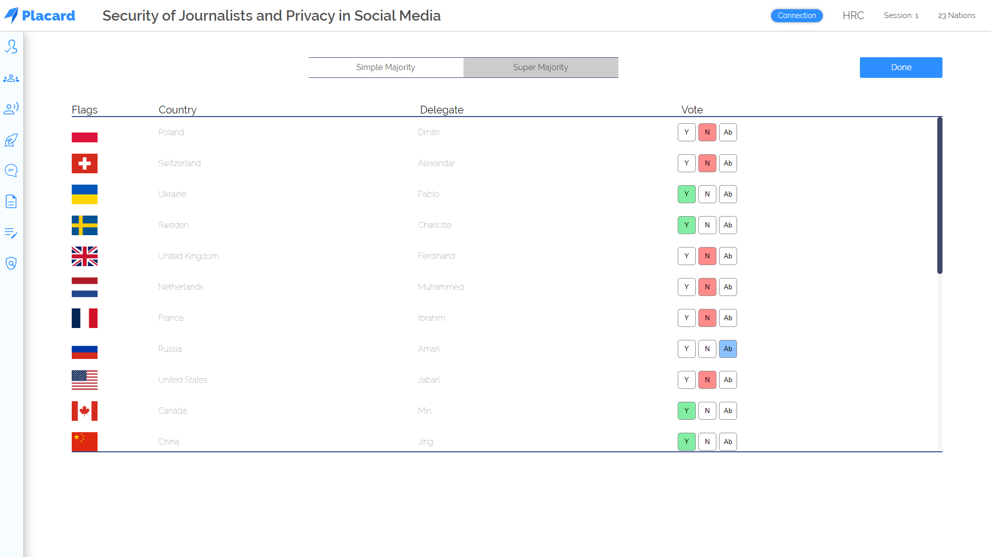
Task: Open the delegates group icon
Action: (x=11, y=78)
